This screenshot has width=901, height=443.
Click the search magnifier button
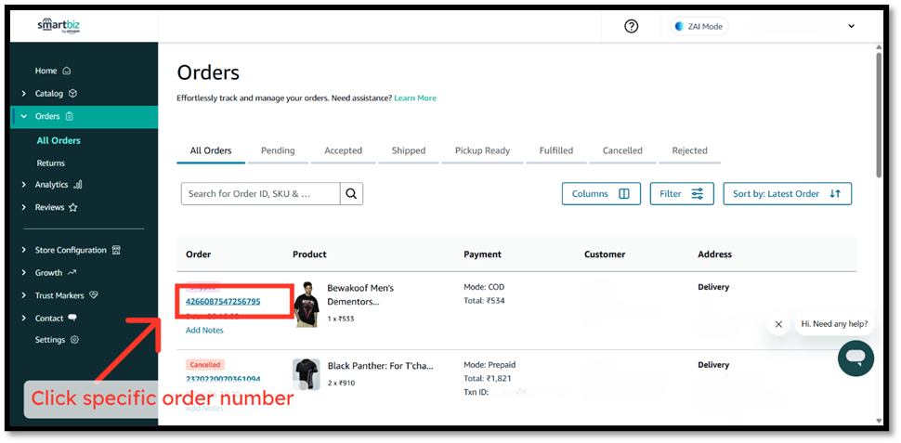pyautogui.click(x=351, y=193)
